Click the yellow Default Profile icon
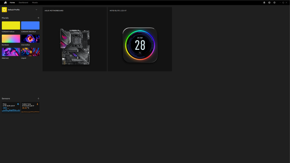Screen dimensions: 290x163 point(4,10)
